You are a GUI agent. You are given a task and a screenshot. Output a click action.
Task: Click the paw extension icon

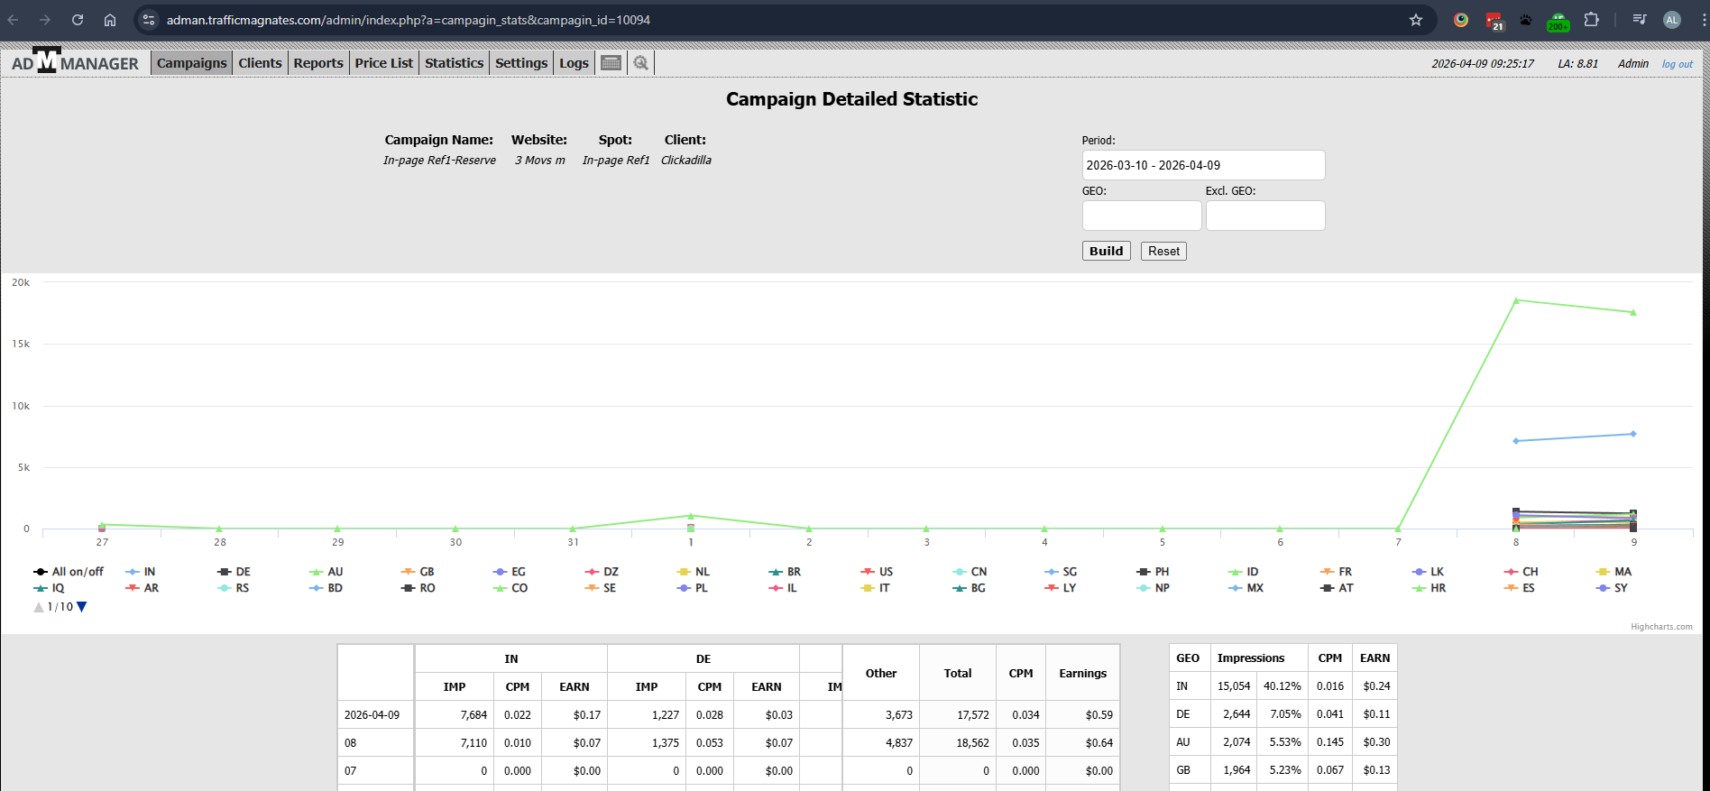click(x=1525, y=20)
